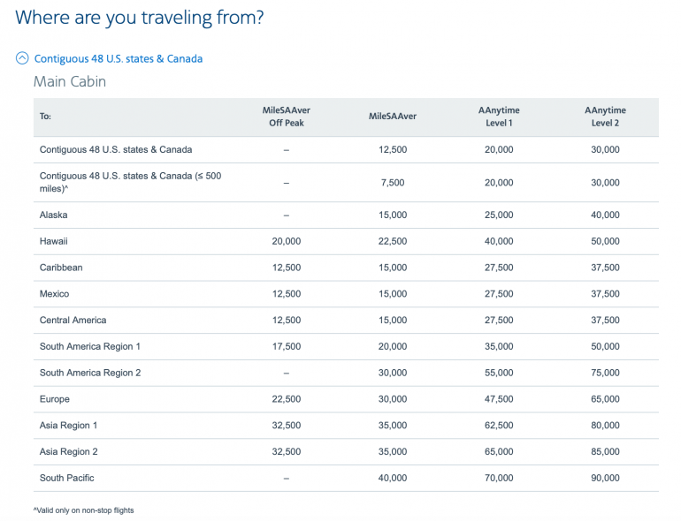The image size is (681, 521).
Task: Click the Mexico row label
Action: (54, 294)
